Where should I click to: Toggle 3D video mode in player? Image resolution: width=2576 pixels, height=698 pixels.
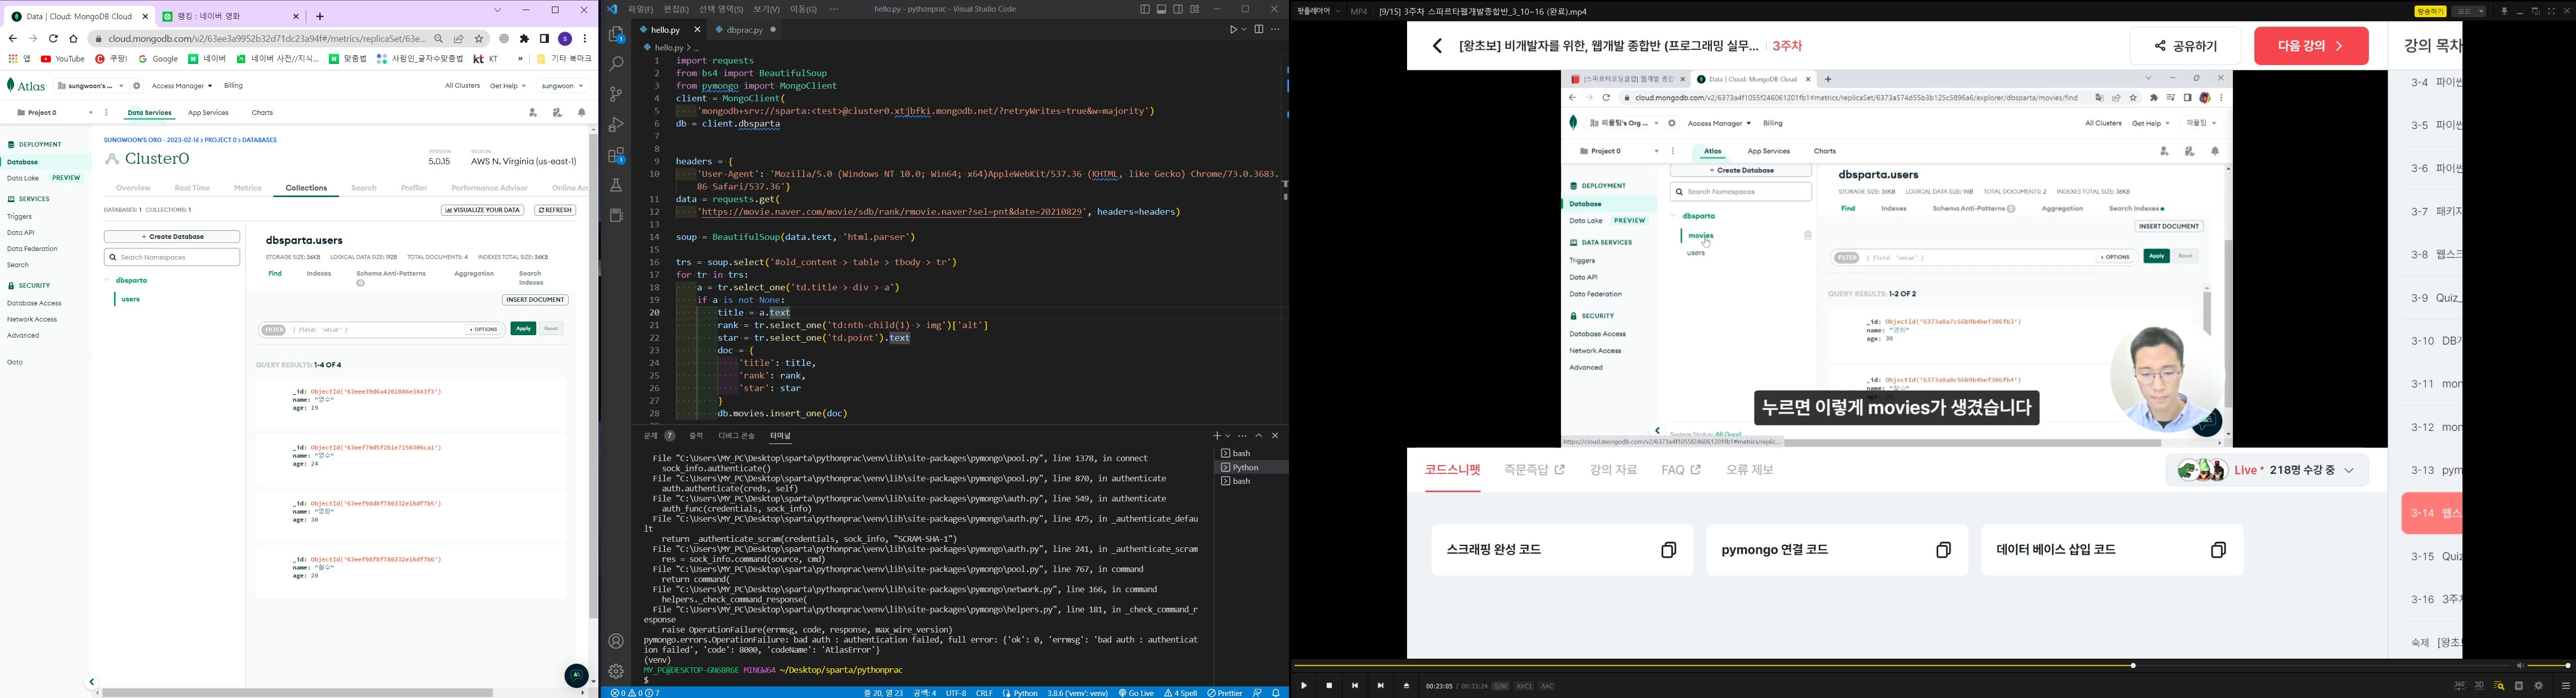[x=2480, y=686]
